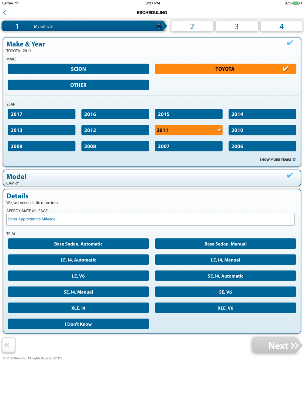Select year 2007
The height and width of the screenshot is (406, 304).
(x=189, y=146)
